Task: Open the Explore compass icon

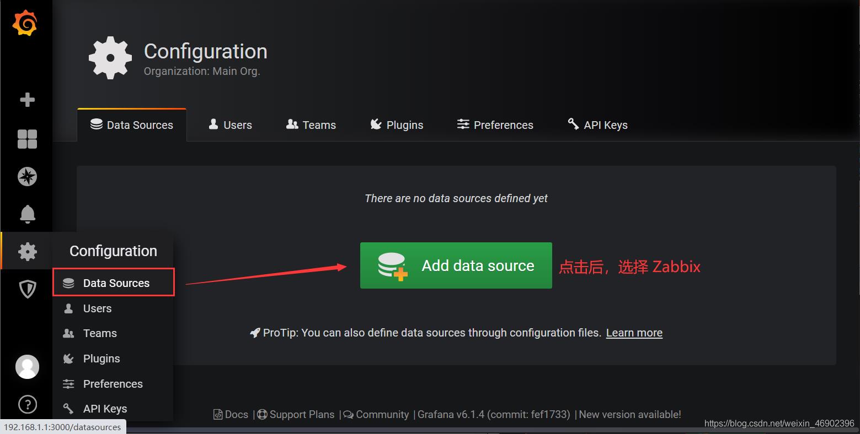Action: tap(27, 176)
